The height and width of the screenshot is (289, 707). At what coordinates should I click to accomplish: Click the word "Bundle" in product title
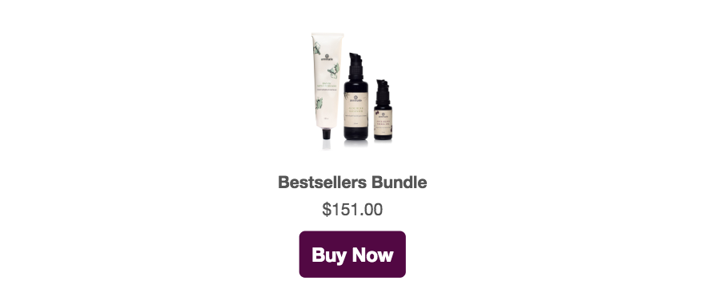pos(399,183)
